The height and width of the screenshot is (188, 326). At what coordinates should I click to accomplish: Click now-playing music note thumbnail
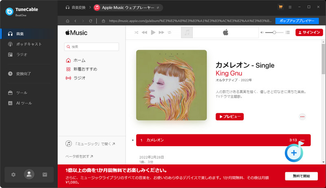point(187,32)
